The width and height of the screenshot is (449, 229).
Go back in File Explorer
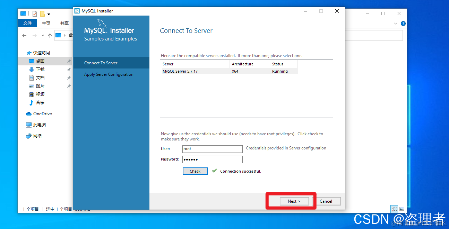(24, 36)
